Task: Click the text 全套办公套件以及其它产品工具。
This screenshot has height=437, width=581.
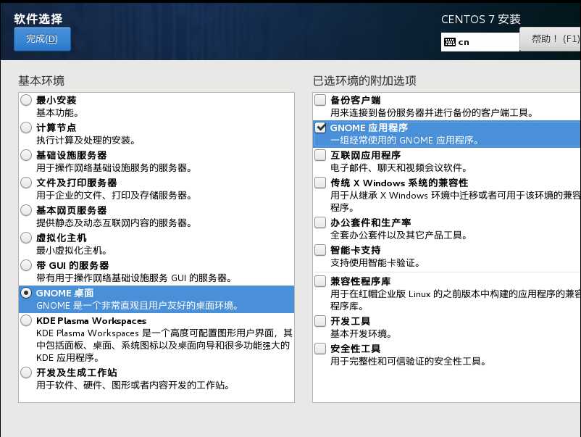Action: 399,235
